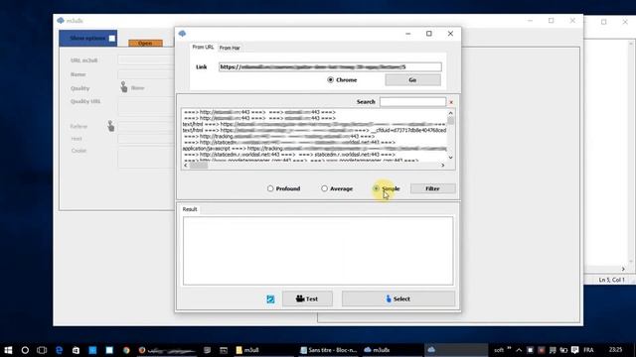Image resolution: width=636 pixels, height=357 pixels.
Task: Click the log's horizontal scrollbar right arrow
Action: (443, 166)
